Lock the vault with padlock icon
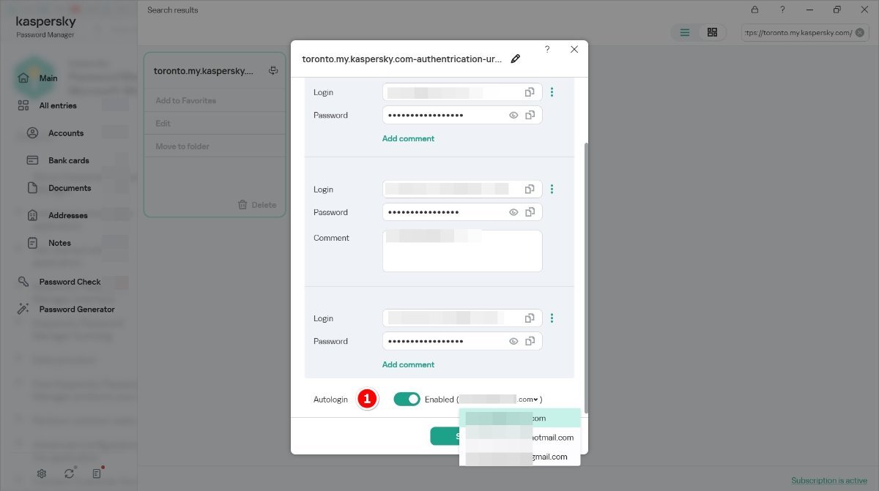 tap(755, 10)
